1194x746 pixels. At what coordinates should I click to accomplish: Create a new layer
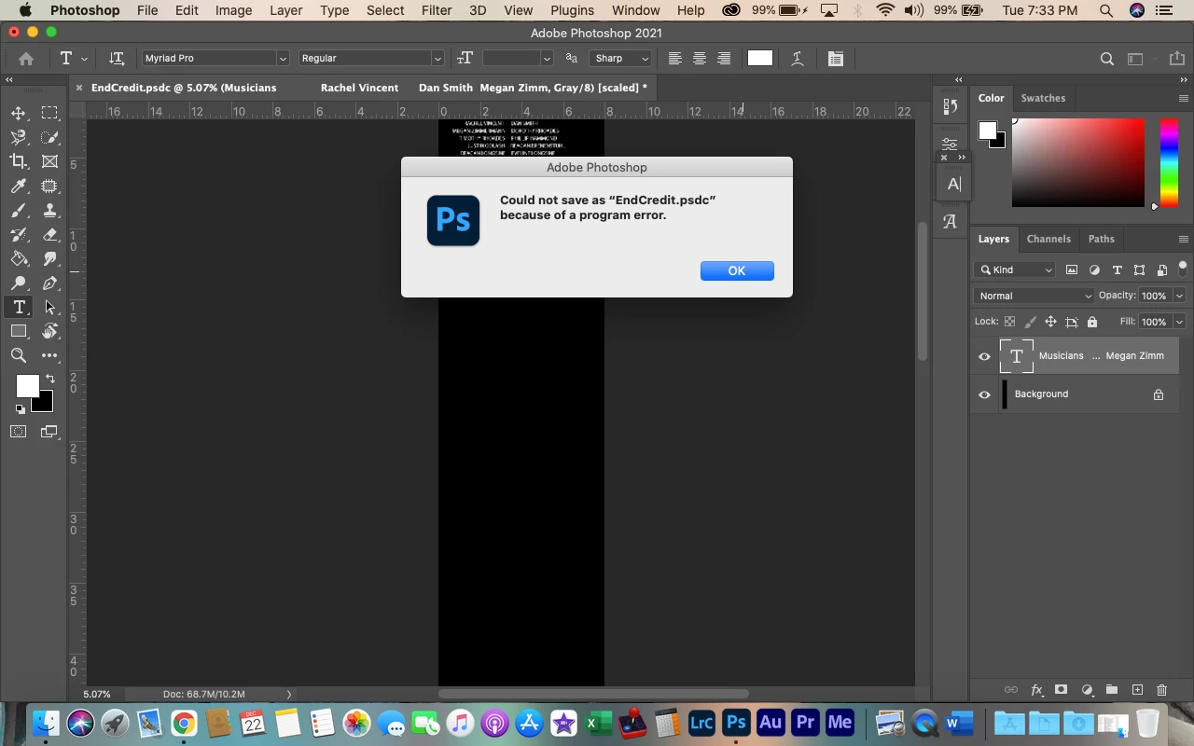click(1137, 690)
